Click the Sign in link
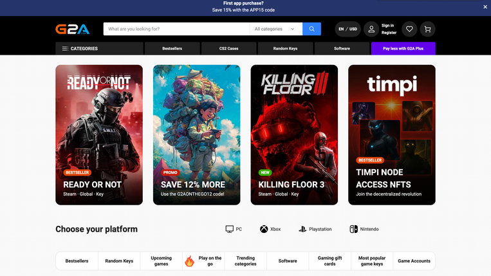This screenshot has width=491, height=276. click(x=387, y=26)
